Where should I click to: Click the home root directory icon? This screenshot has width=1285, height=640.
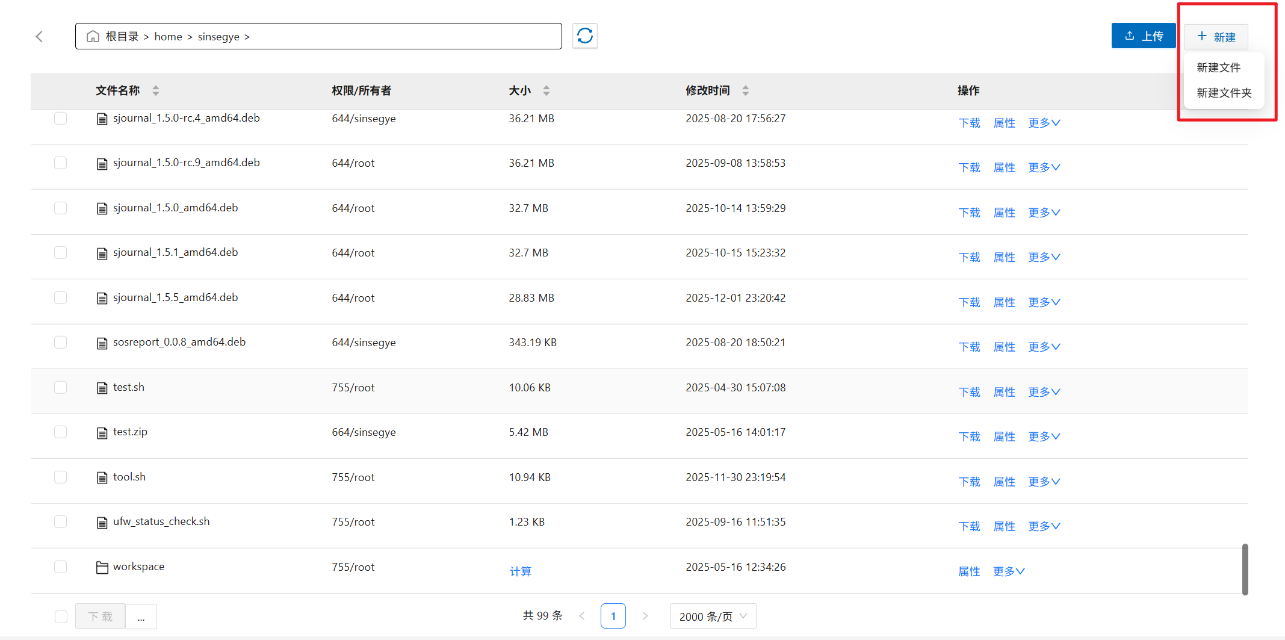point(93,37)
